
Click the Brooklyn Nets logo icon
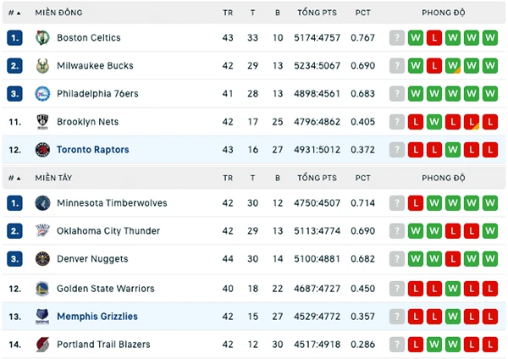pos(42,122)
